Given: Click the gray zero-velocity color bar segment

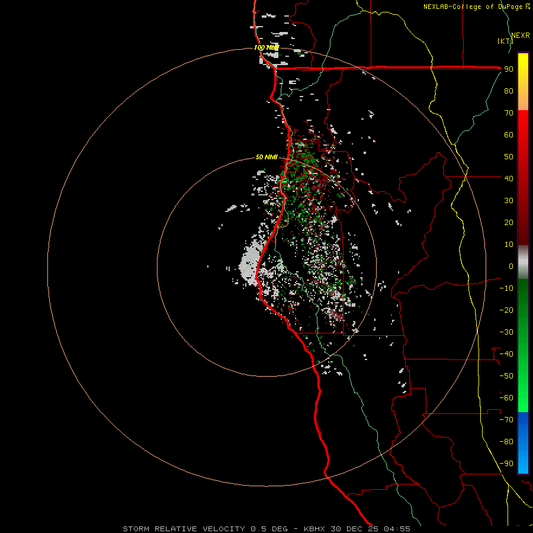Looking at the screenshot, I should point(523,262).
